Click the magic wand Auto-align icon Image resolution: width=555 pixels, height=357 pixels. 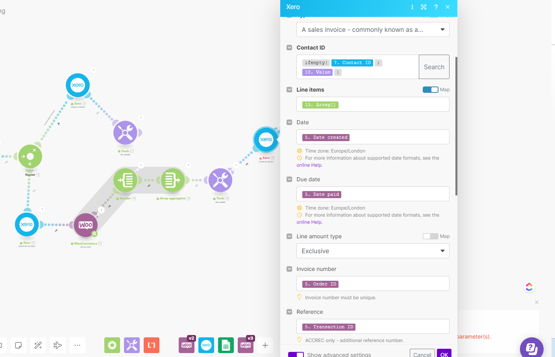(38, 345)
